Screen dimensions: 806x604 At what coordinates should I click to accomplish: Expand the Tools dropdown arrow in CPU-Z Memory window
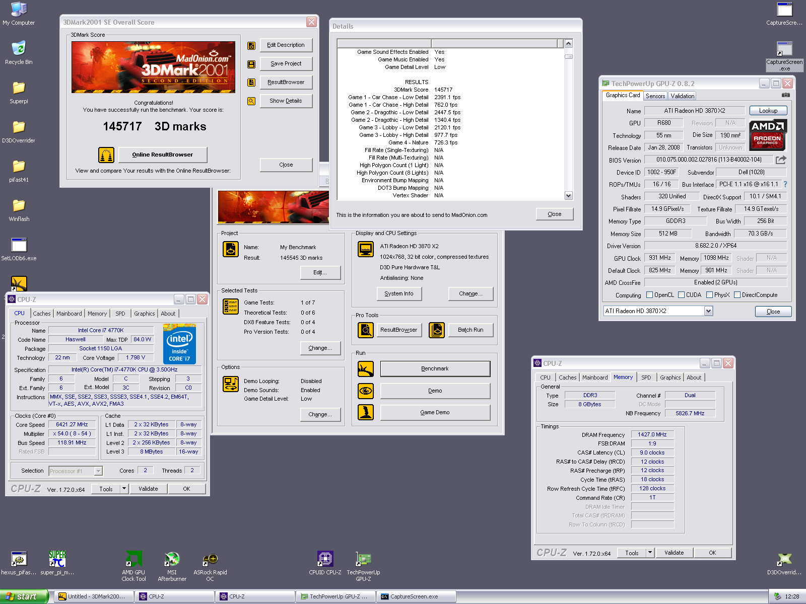coord(650,553)
